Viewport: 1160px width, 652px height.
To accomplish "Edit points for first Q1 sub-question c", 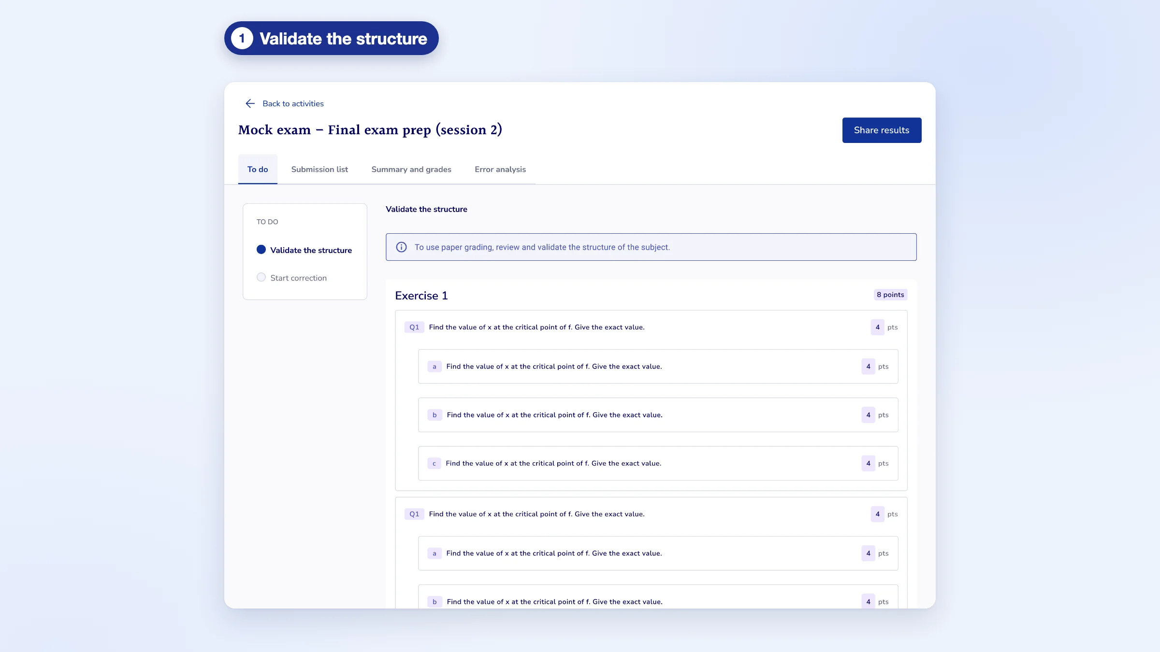I will [868, 463].
